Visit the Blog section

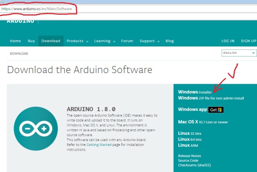click(x=170, y=41)
